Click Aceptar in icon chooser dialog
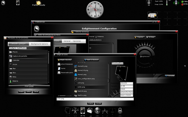This screenshot has height=117, width=188. (90, 103)
